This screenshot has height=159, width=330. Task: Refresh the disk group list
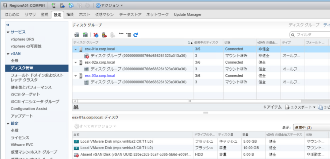(x=136, y=35)
